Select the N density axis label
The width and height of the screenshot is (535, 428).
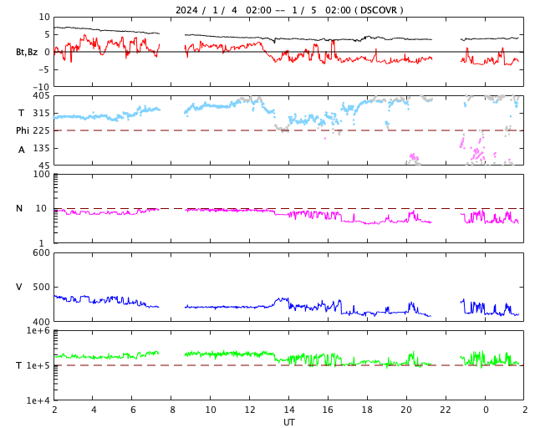(x=19, y=208)
